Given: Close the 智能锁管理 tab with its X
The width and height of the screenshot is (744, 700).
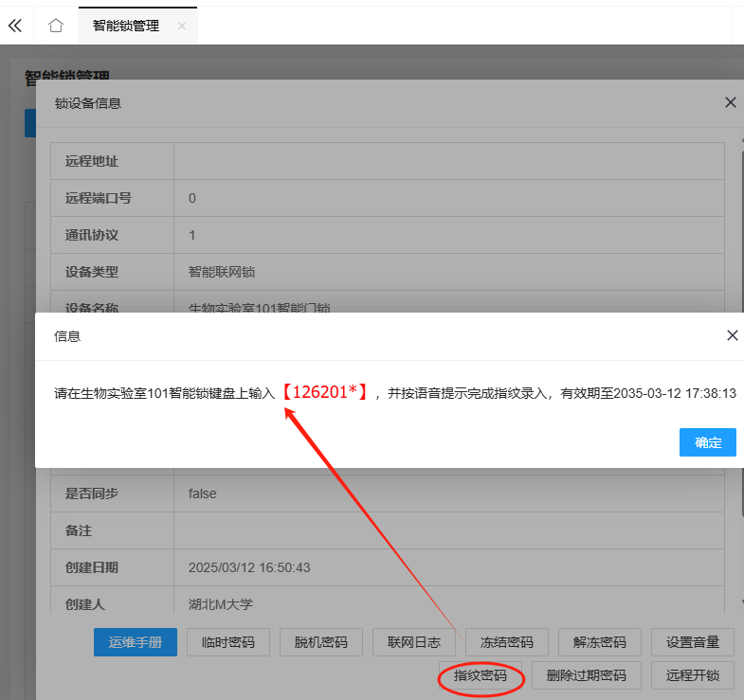Looking at the screenshot, I should click(182, 26).
